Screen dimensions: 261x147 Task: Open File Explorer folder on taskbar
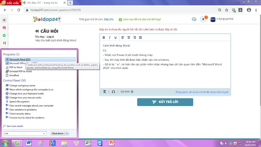[64, 143]
